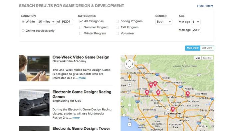Image resolution: width=233 pixels, height=131 pixels.
Task: Check the Spring Program checkbox
Action: (117, 21)
